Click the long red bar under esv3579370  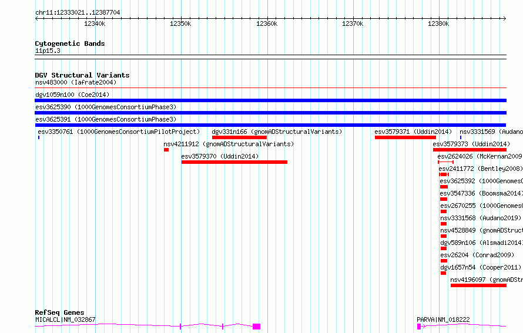point(234,162)
